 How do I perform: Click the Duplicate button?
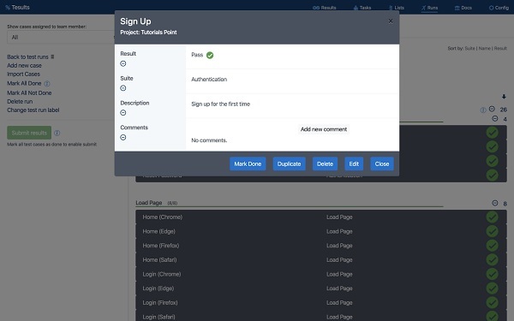290,163
